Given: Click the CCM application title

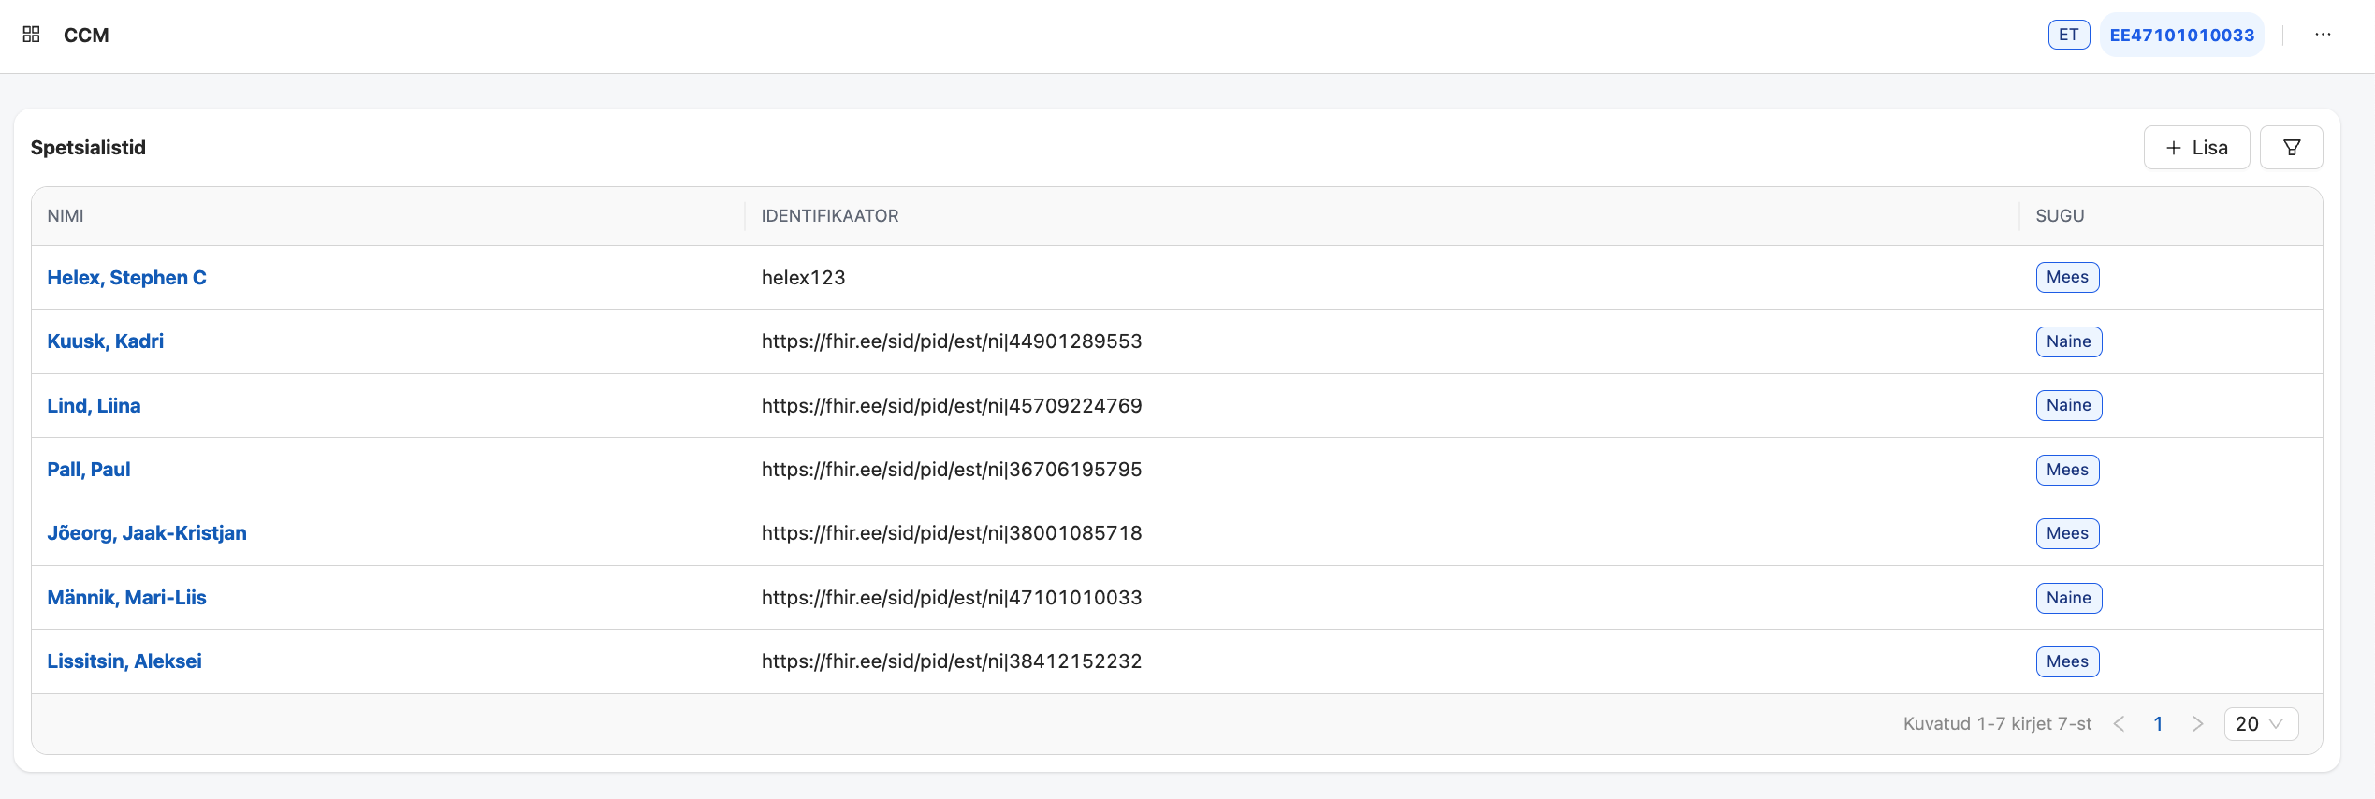Looking at the screenshot, I should pyautogui.click(x=86, y=36).
